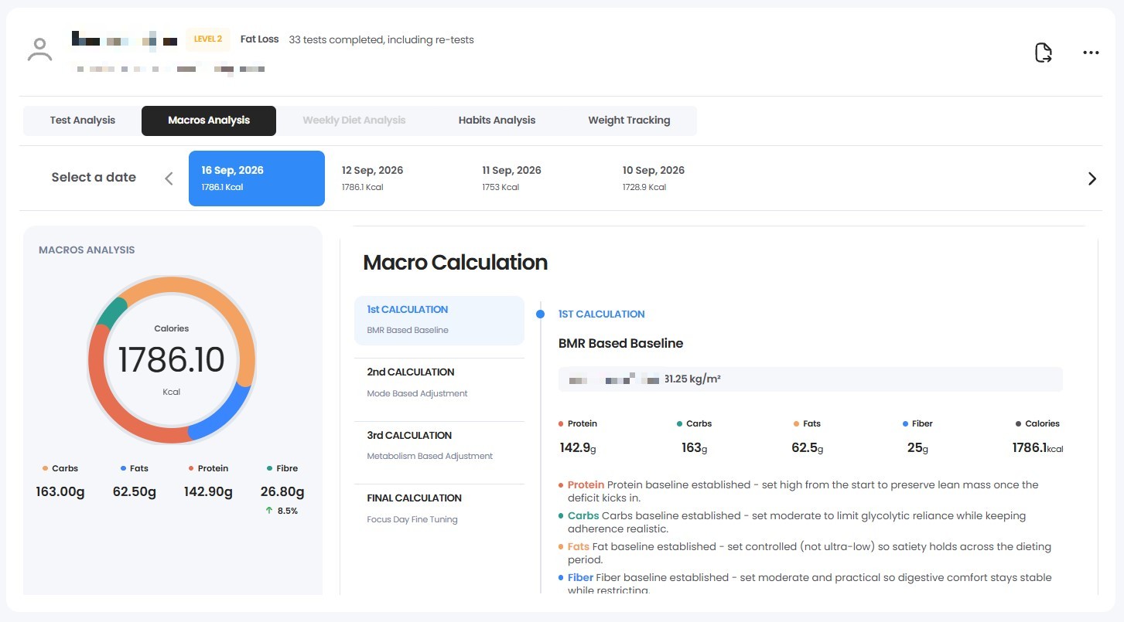
Task: Click the Macro Calculation heading
Action: pos(455,263)
